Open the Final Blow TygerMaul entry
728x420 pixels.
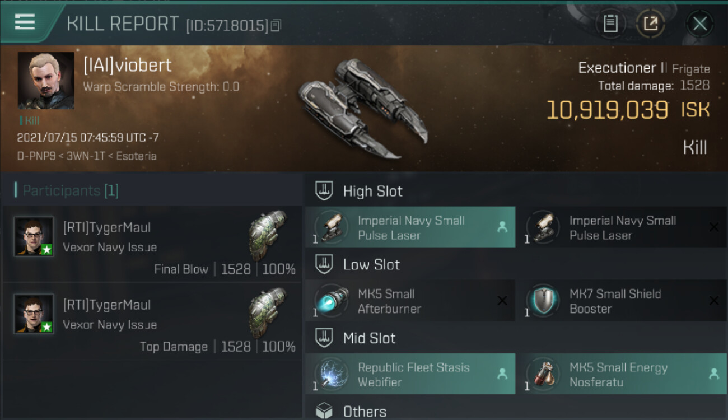(152, 244)
